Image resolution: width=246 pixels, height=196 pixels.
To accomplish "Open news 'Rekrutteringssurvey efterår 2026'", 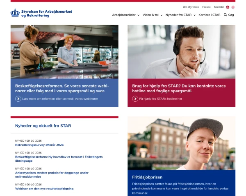I will click(x=39, y=145).
